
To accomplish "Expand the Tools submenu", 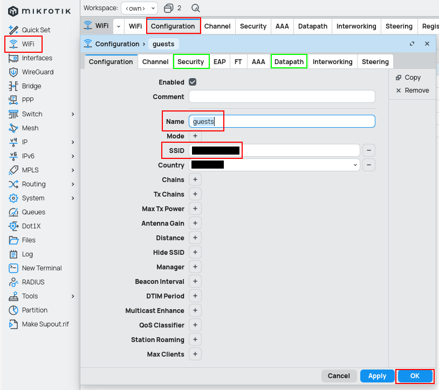I will point(73,296).
